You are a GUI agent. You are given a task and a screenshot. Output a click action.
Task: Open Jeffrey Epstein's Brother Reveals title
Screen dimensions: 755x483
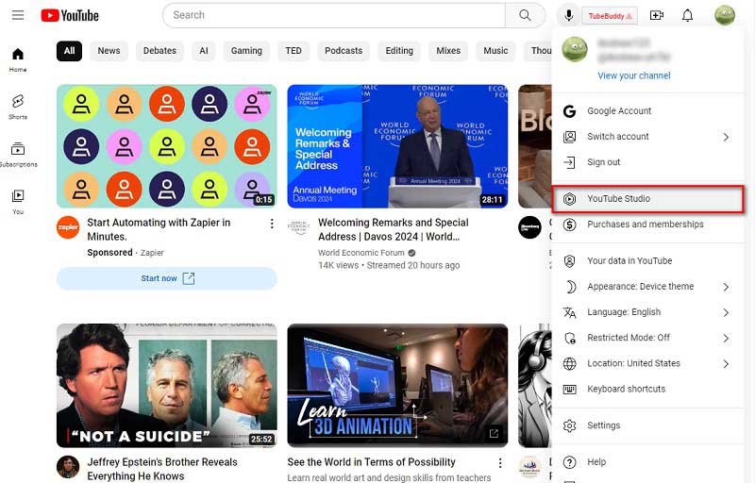pyautogui.click(x=162, y=469)
